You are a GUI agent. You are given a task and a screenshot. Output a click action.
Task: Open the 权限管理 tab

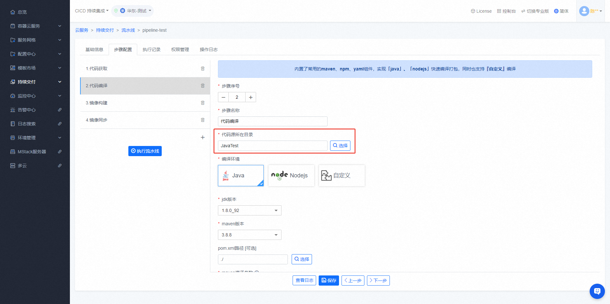click(180, 50)
